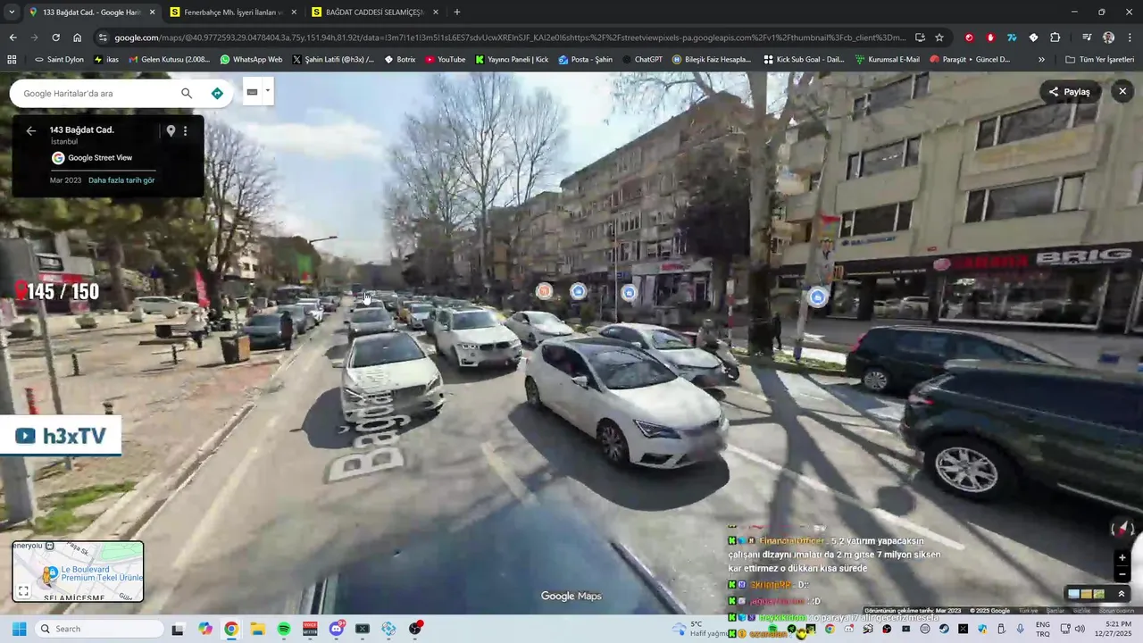Click the compass to reset orientation

coord(1122,529)
